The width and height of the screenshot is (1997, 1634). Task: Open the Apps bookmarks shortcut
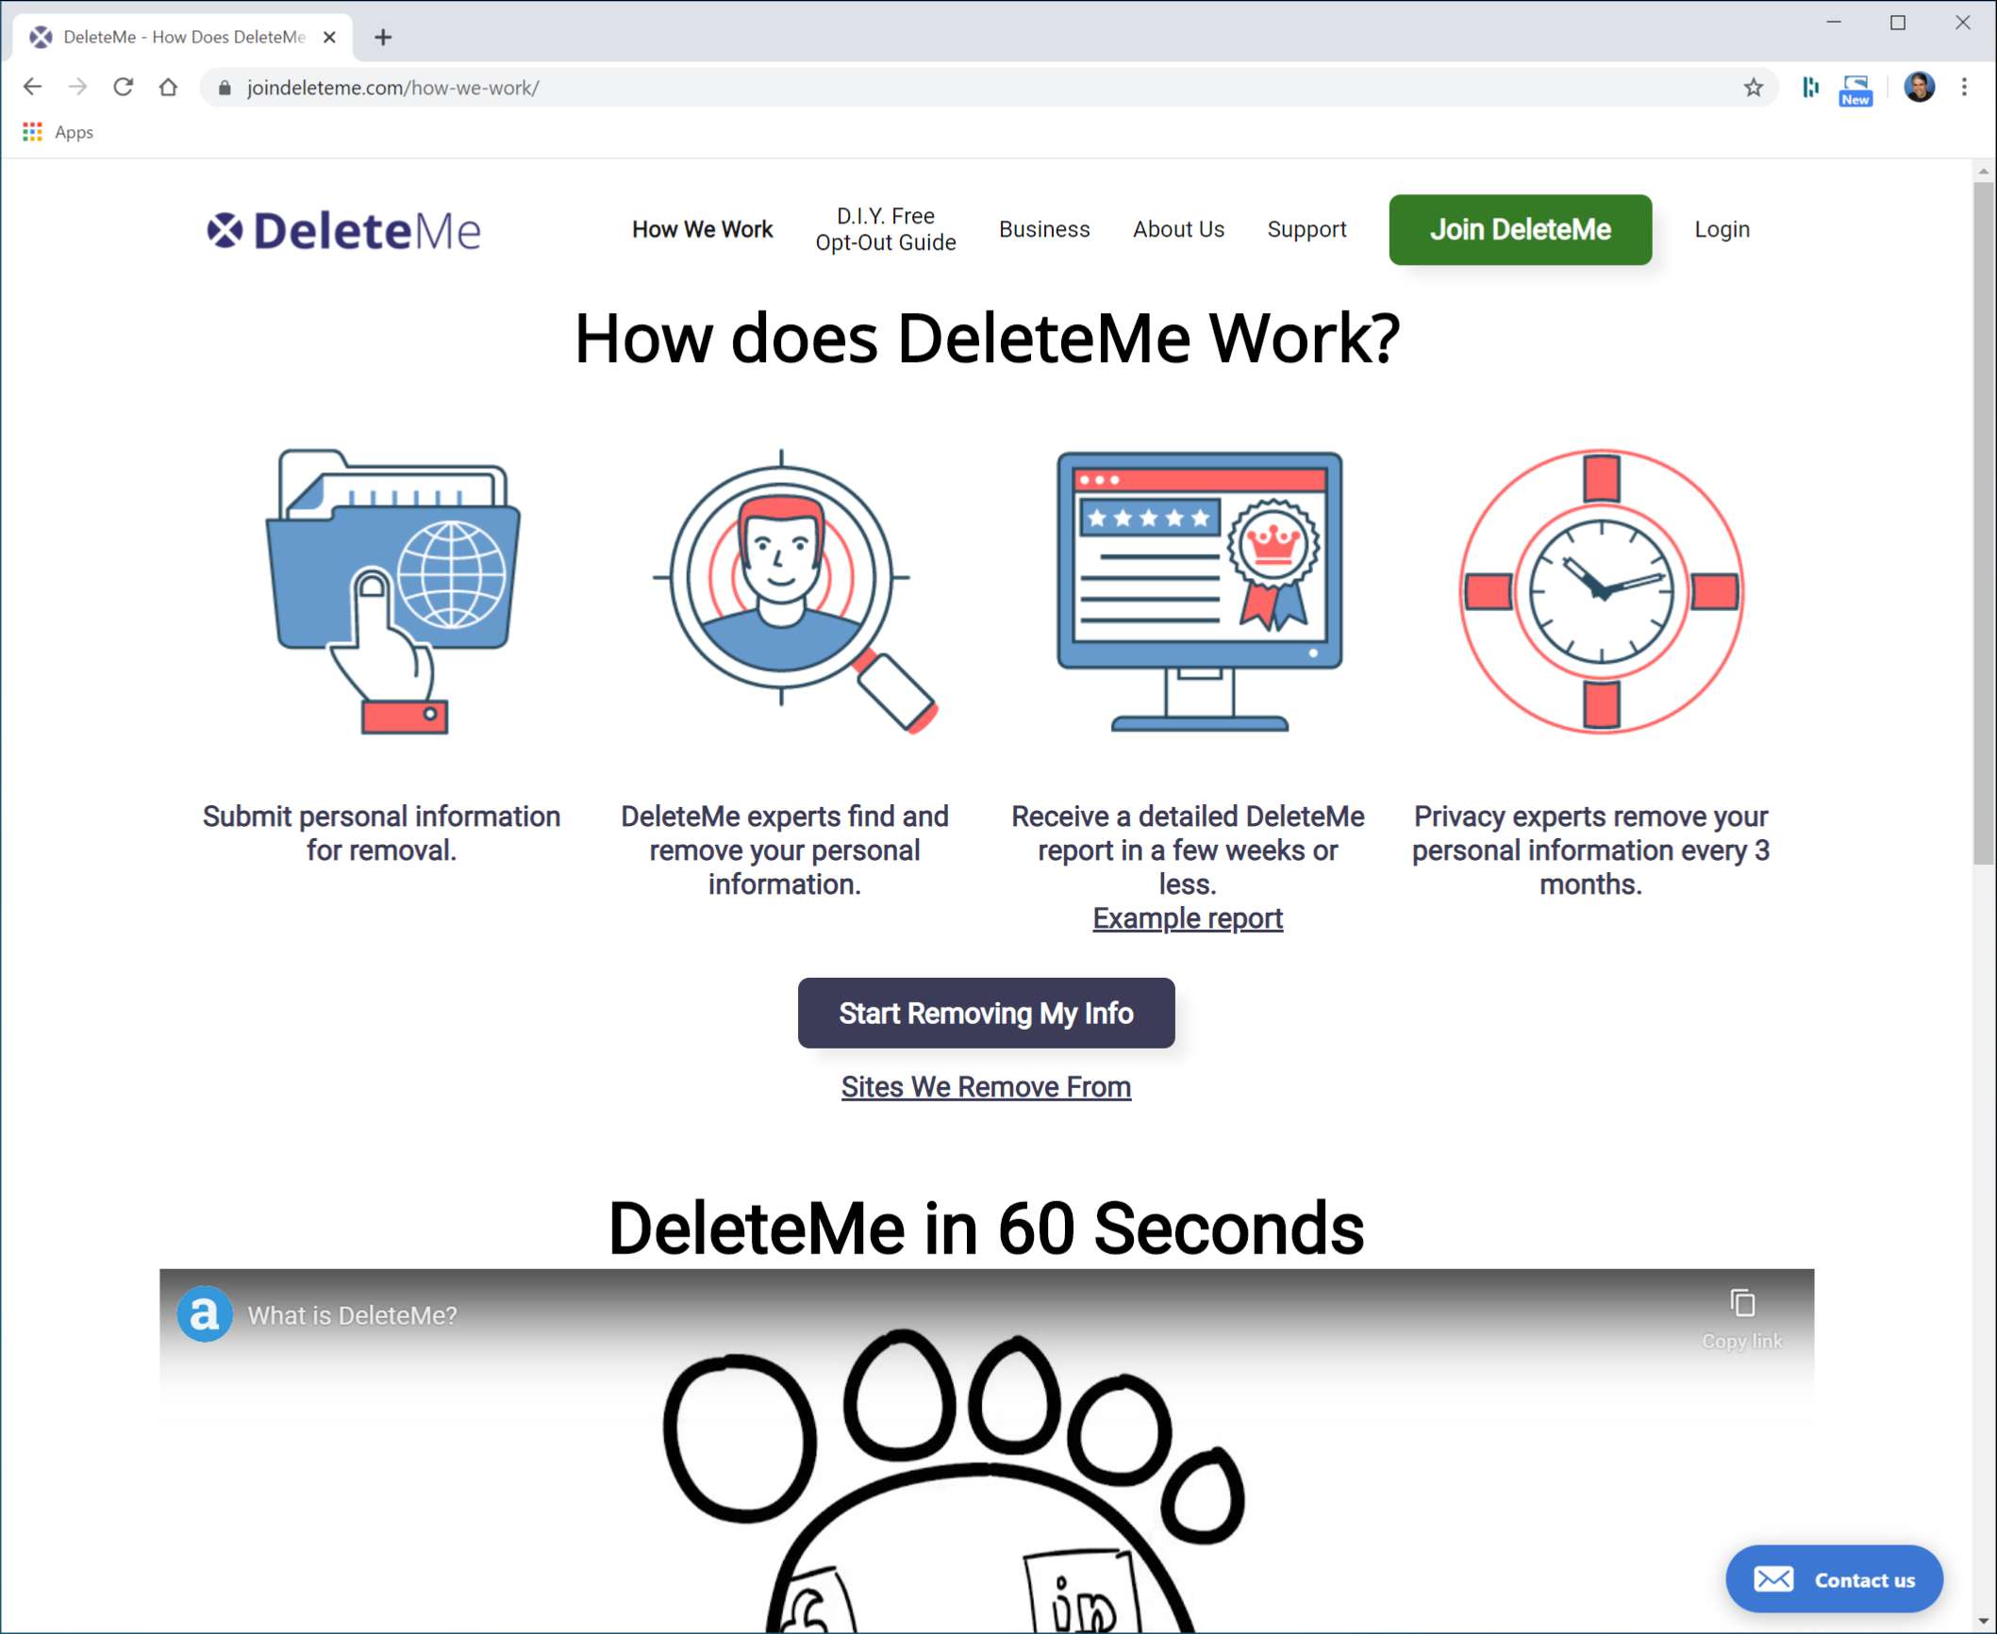58,132
